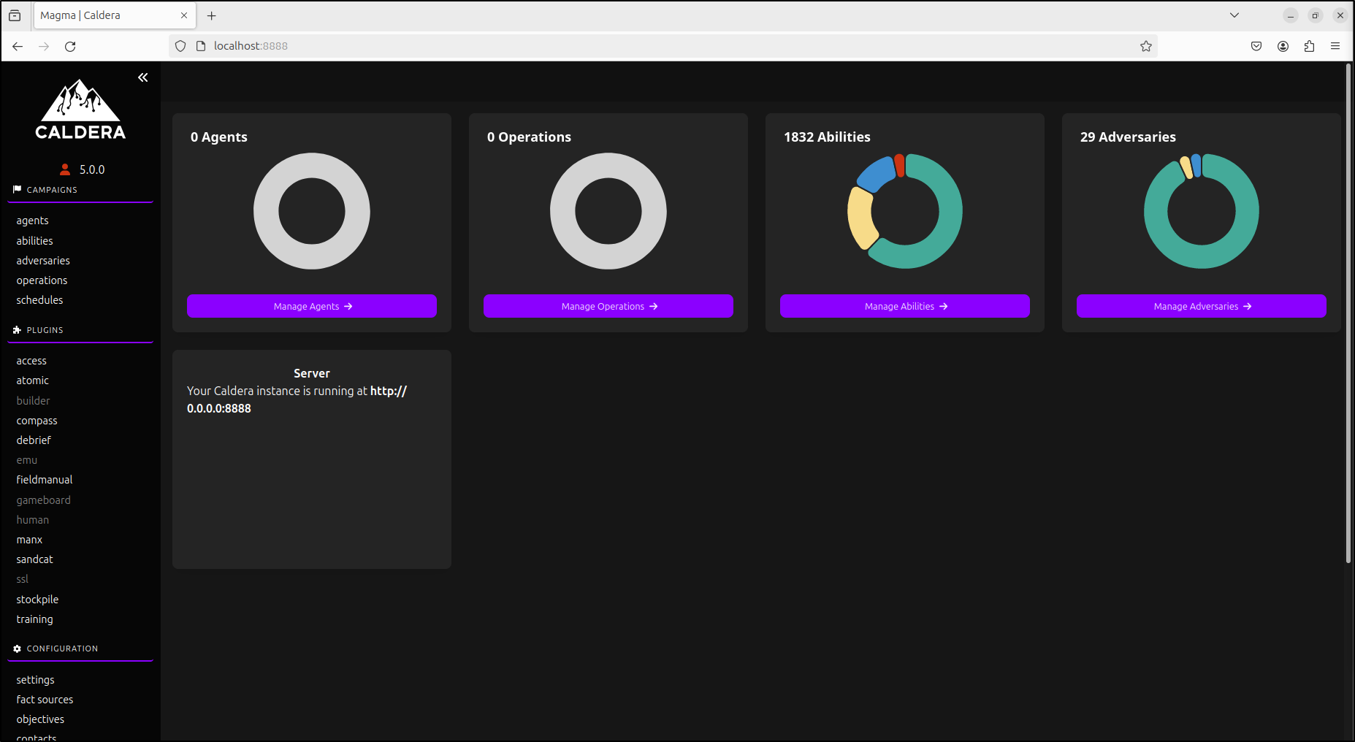Screen dimensions: 1355x742
Task: Click Manage Agents button
Action: pyautogui.click(x=312, y=306)
